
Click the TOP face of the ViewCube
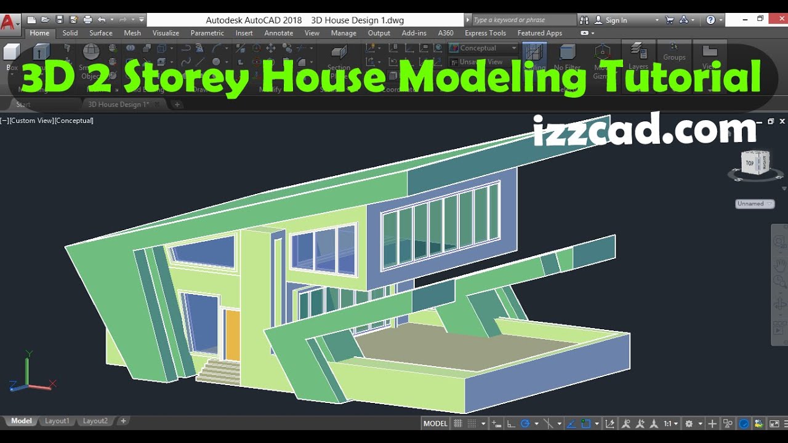pyautogui.click(x=749, y=163)
